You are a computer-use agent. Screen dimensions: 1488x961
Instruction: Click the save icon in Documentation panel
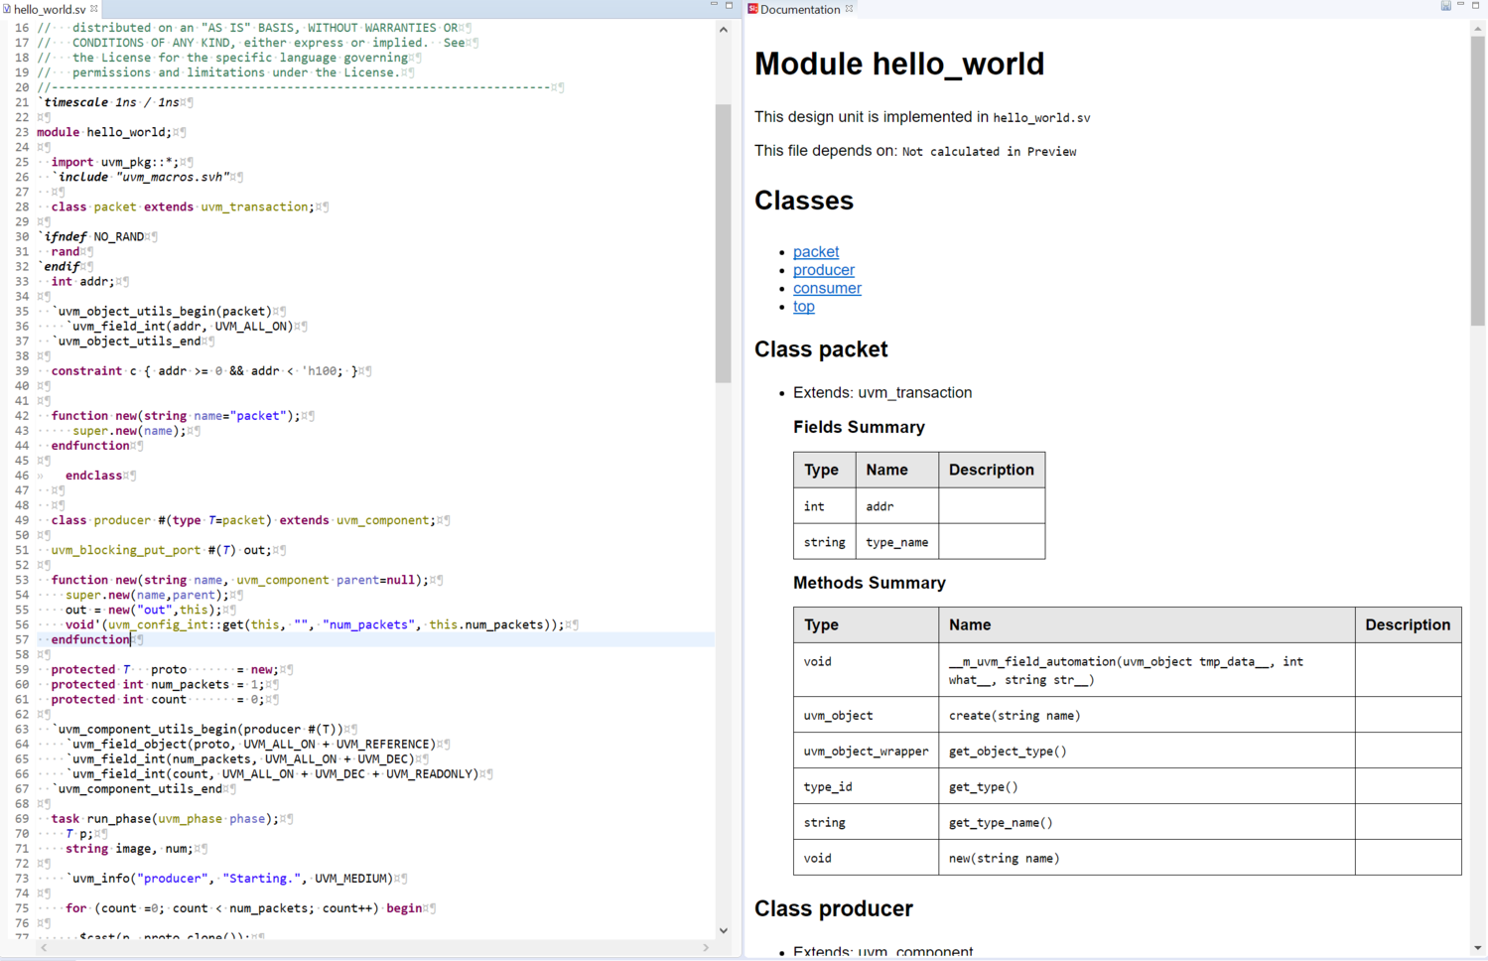tap(1445, 6)
